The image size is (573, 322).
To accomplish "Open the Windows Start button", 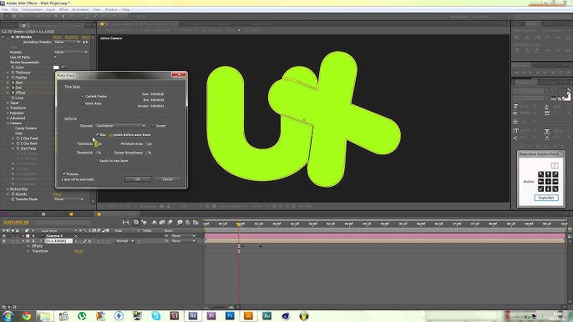I will (8, 316).
